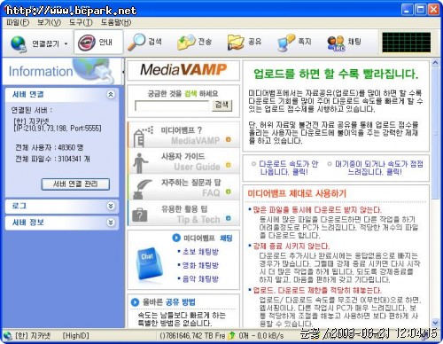Open the 미디어뱀프 ? MediaVAMP section
This screenshot has height=344, width=443.
click(183, 135)
